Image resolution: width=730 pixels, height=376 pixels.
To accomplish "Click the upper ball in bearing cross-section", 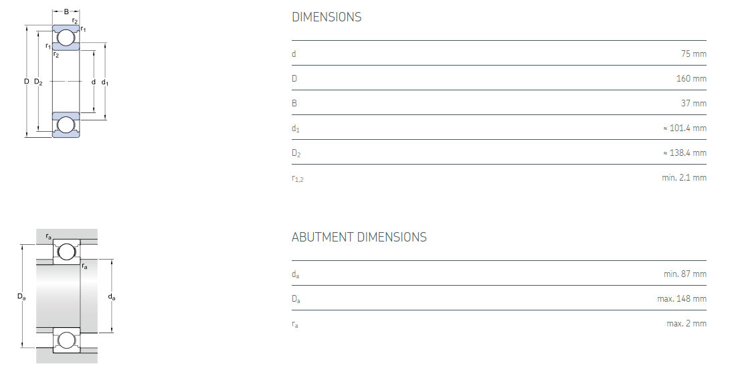I will click(x=66, y=37).
